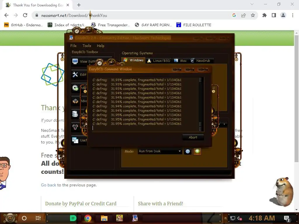
Task: Open the green chat app in the taskbar
Action: click(73, 218)
